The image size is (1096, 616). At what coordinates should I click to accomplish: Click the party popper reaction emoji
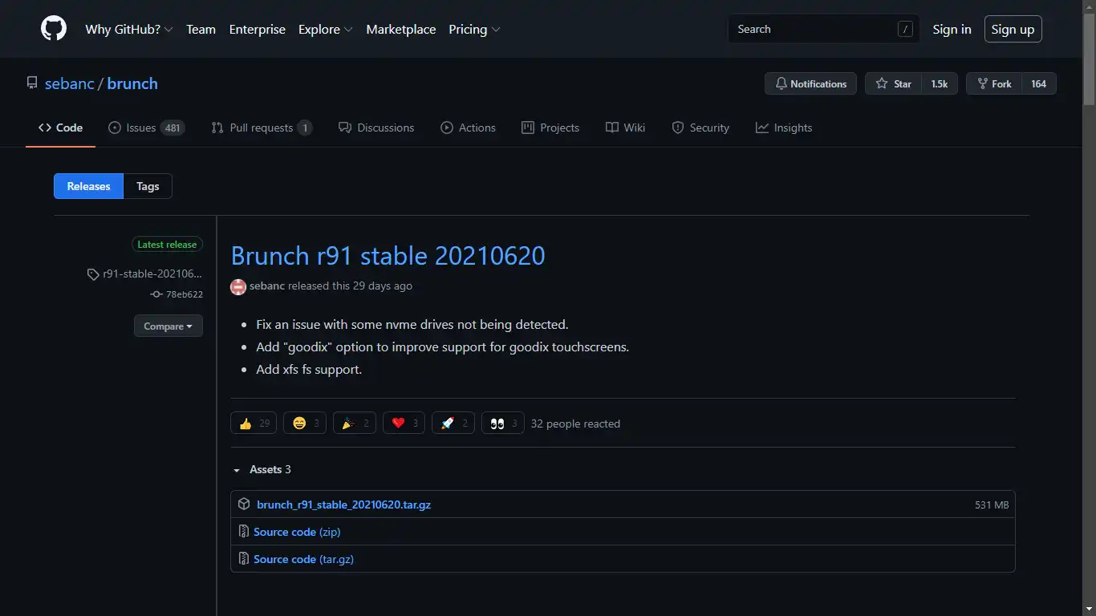(x=348, y=423)
